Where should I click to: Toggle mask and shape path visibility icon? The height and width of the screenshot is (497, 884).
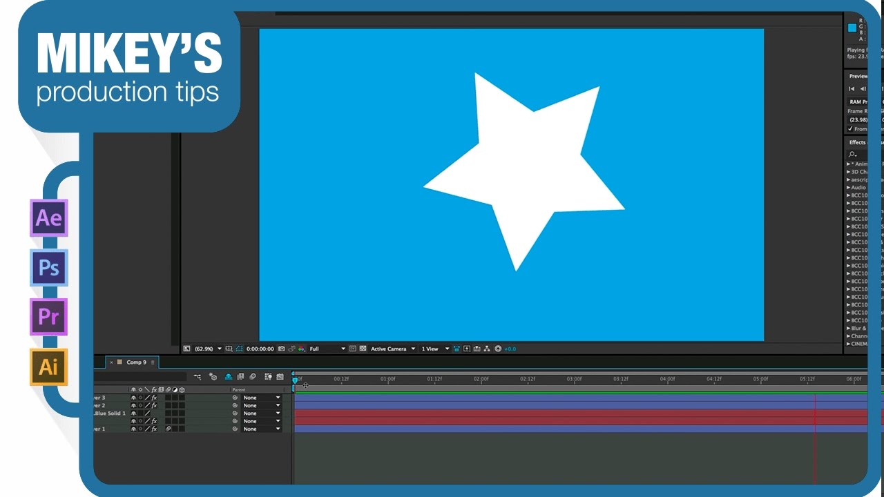tap(240, 349)
